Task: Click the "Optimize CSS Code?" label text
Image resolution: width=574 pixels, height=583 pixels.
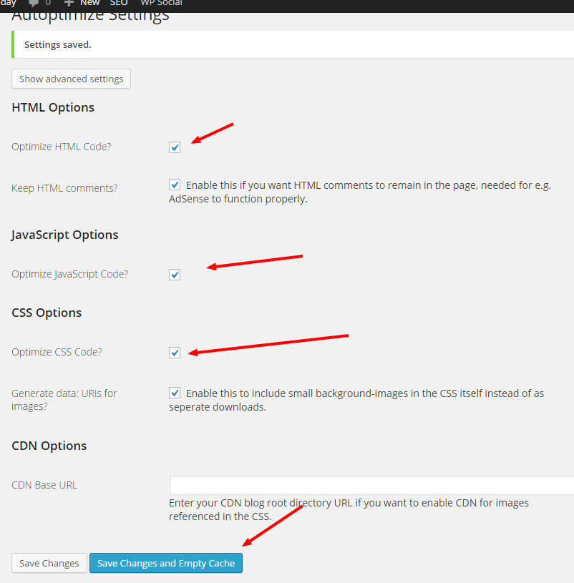Action: coord(57,352)
